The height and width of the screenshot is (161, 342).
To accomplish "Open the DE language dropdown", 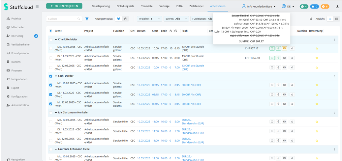I will click(x=288, y=6).
